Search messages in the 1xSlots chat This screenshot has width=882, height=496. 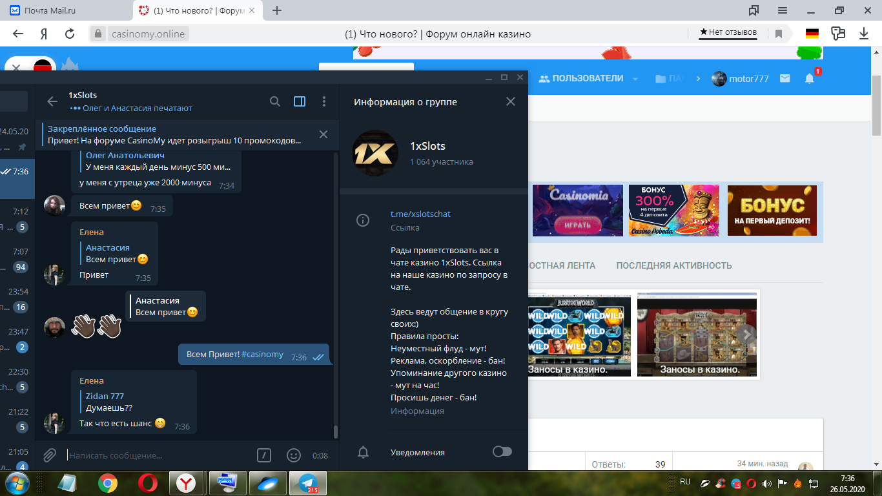coord(275,101)
